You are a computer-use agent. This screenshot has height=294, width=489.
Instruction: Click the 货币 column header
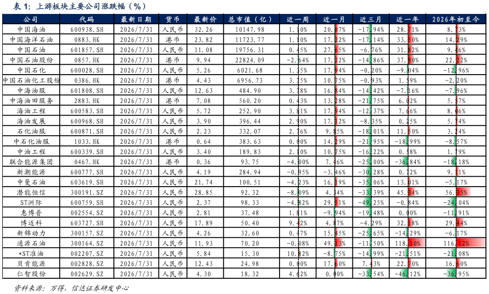(173, 19)
